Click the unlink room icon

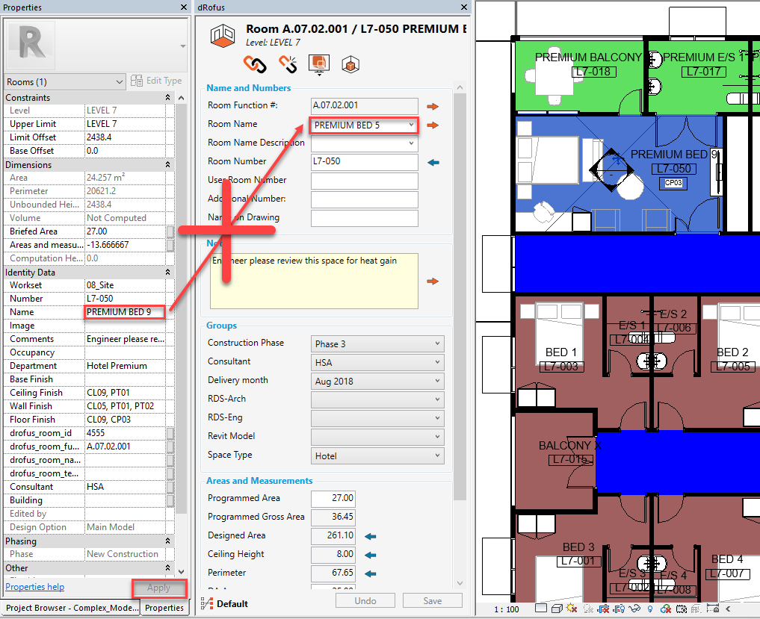(288, 64)
